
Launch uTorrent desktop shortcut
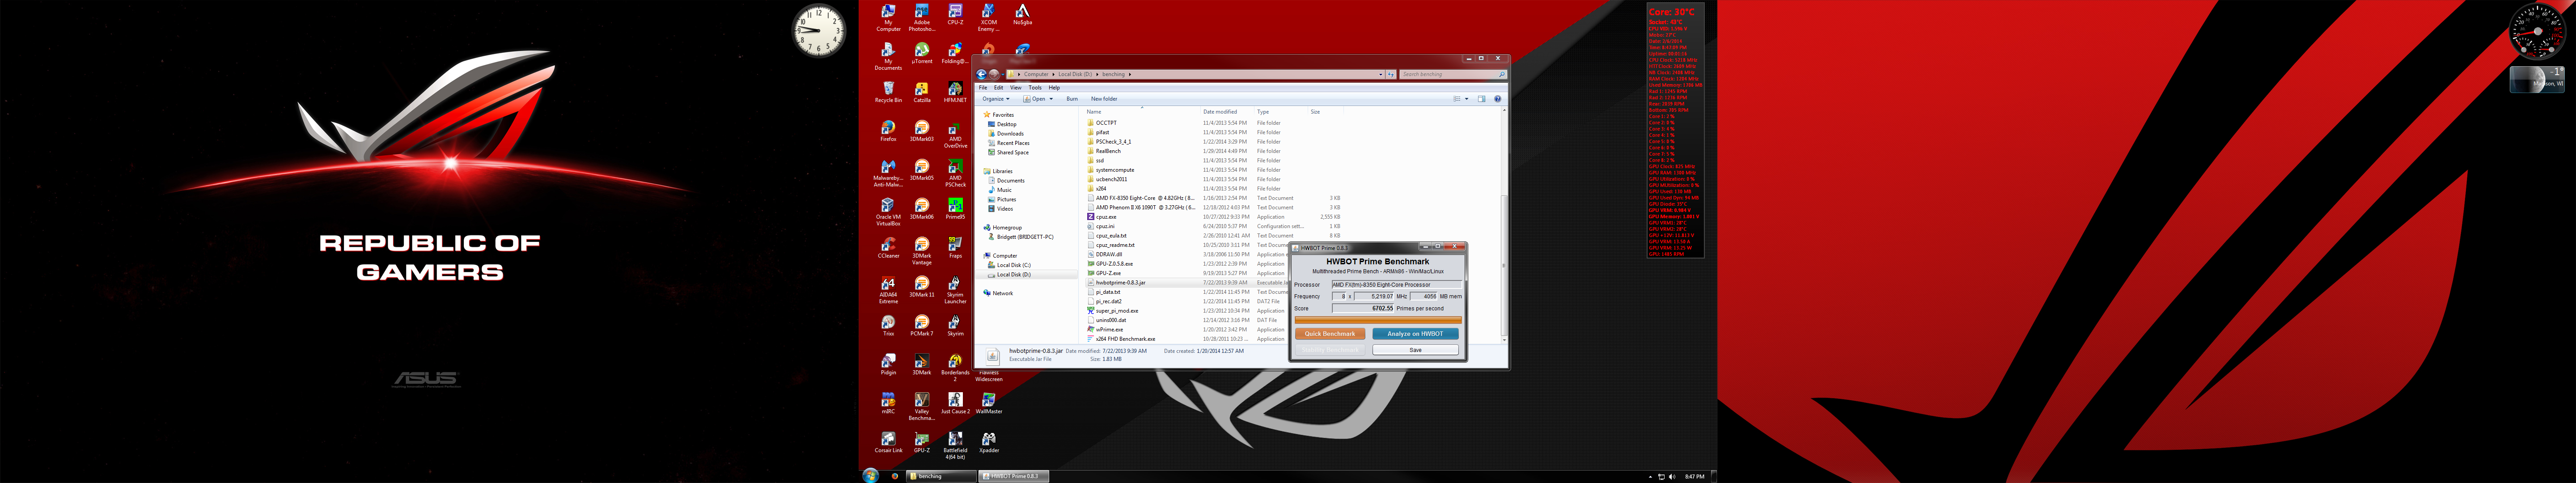pyautogui.click(x=922, y=54)
